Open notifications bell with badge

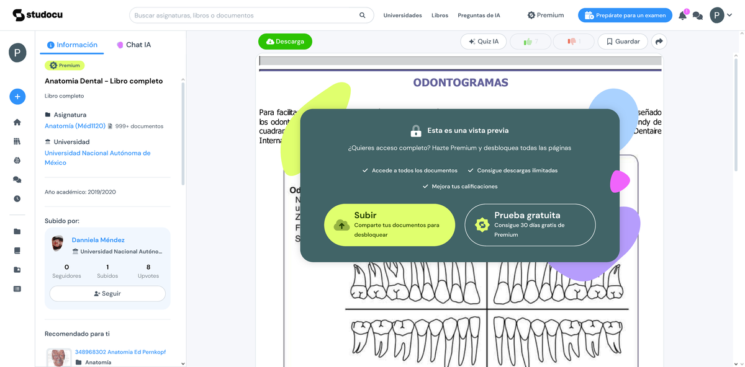coord(681,15)
